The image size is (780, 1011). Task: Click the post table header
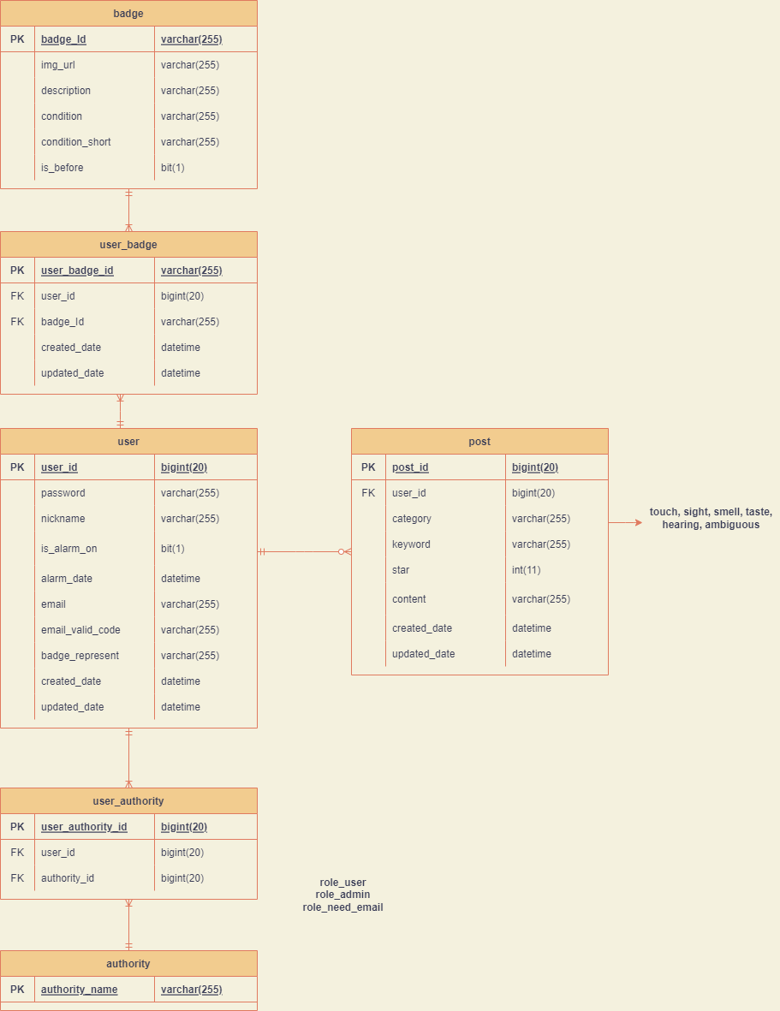tap(479, 441)
